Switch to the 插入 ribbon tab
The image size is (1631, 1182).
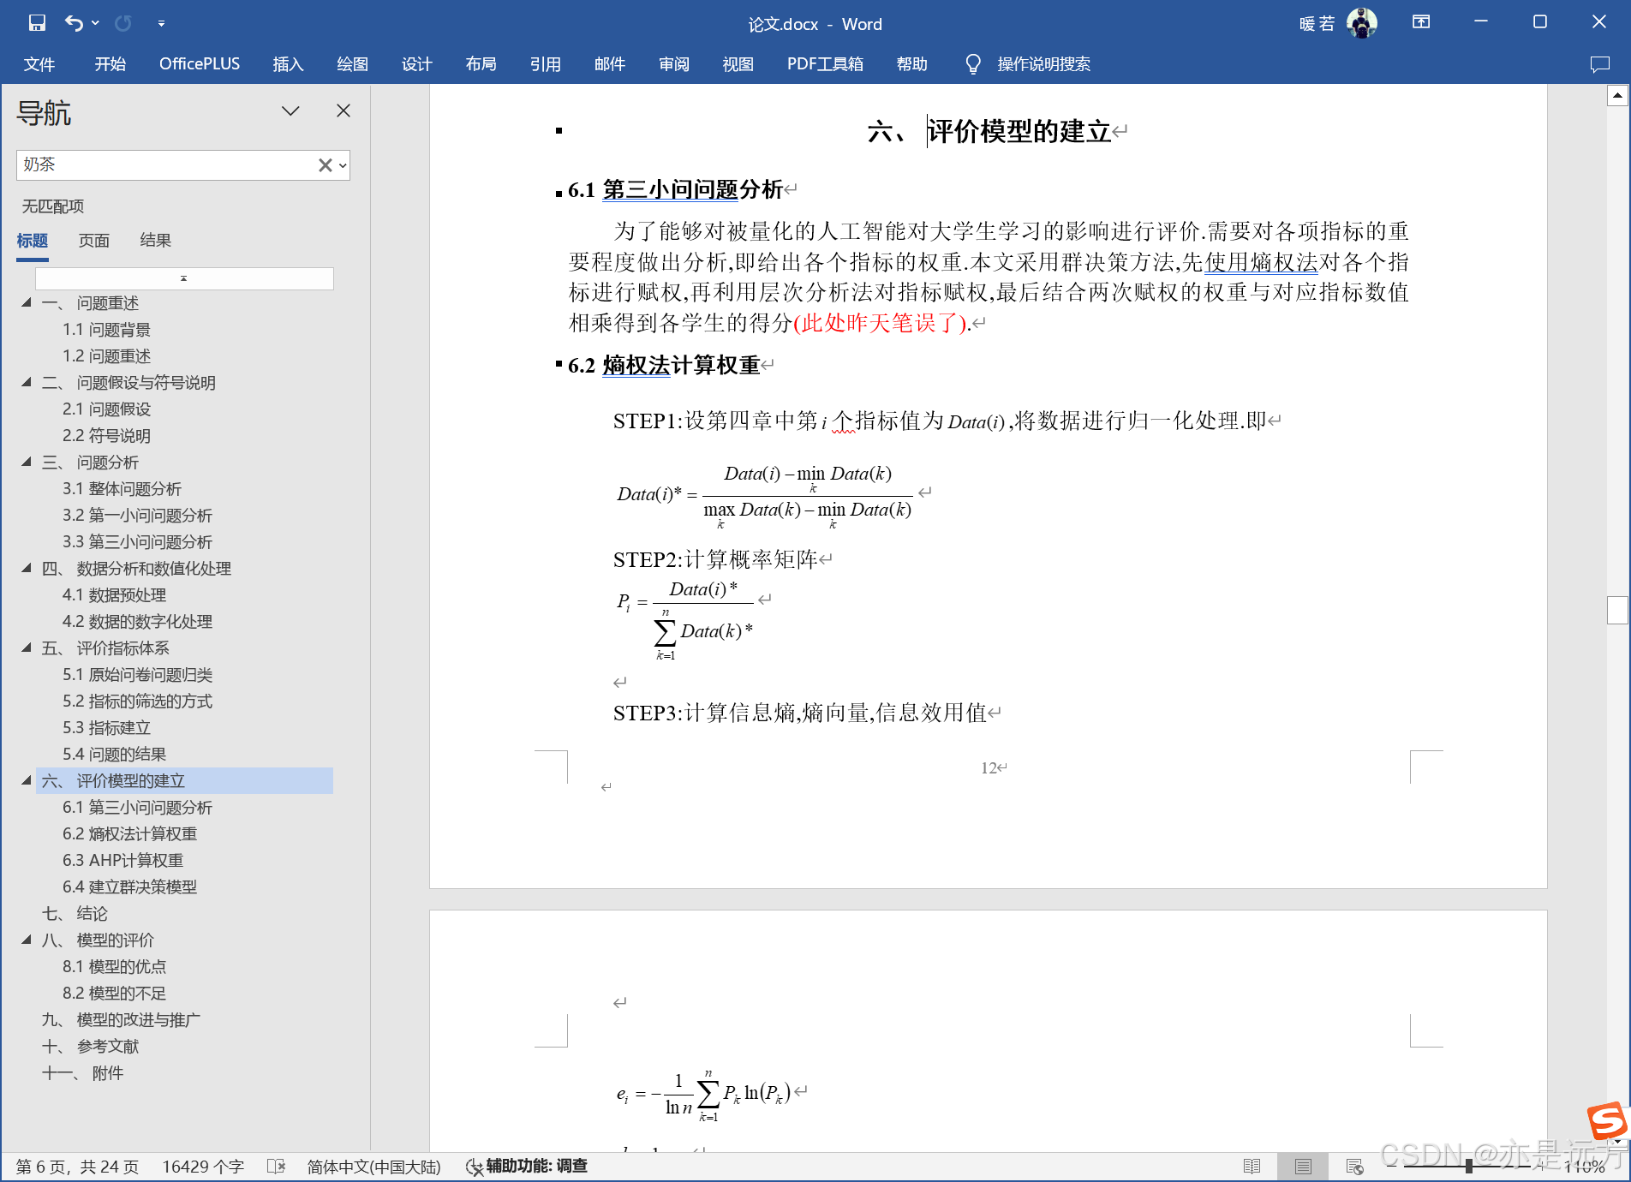(288, 64)
